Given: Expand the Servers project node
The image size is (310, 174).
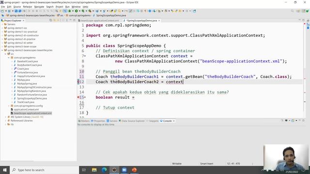Looking at the screenshot, I should tap(2, 24).
